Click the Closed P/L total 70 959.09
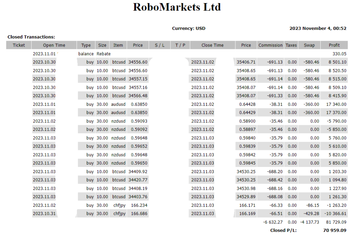This screenshot has width=355, height=236. point(334,230)
